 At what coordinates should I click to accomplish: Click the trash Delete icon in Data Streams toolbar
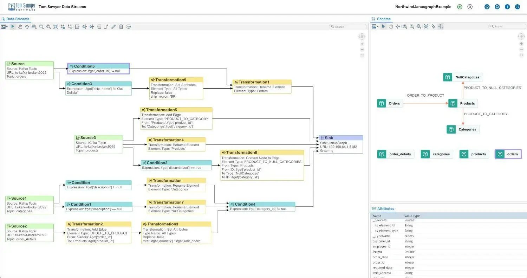[121, 26]
